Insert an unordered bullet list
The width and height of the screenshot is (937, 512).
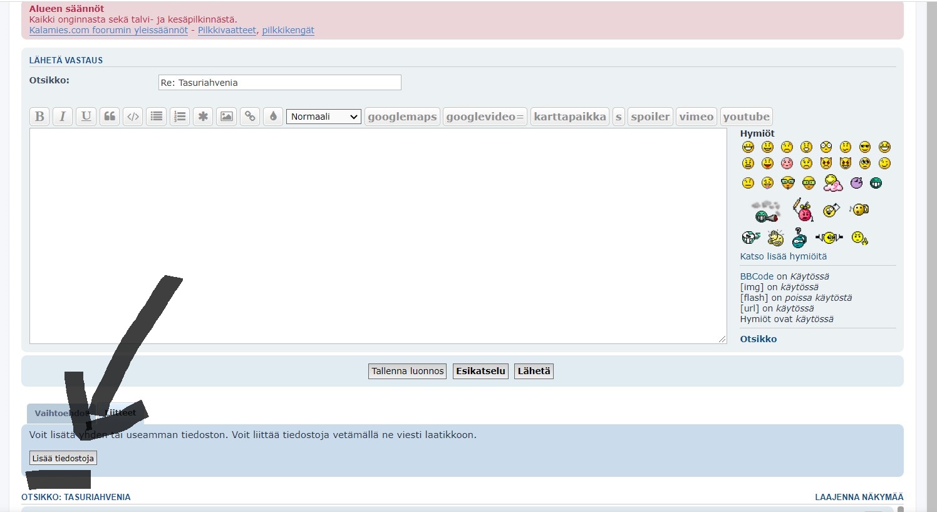point(157,117)
